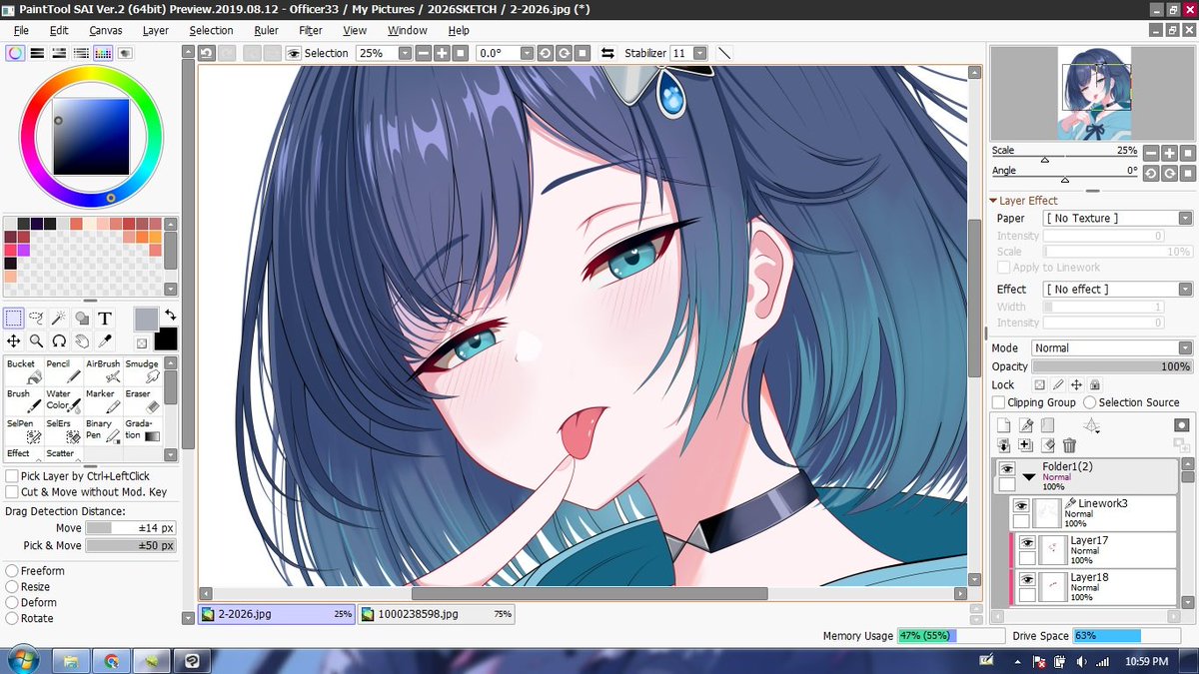Choose the Brush tool
This screenshot has height=674, width=1199.
click(23, 400)
